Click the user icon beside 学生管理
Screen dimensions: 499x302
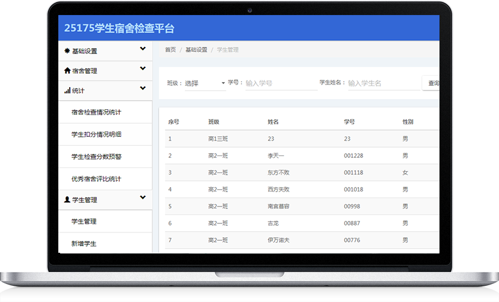[67, 199]
